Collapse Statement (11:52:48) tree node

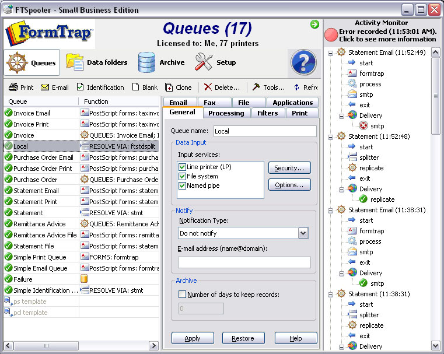coord(330,137)
